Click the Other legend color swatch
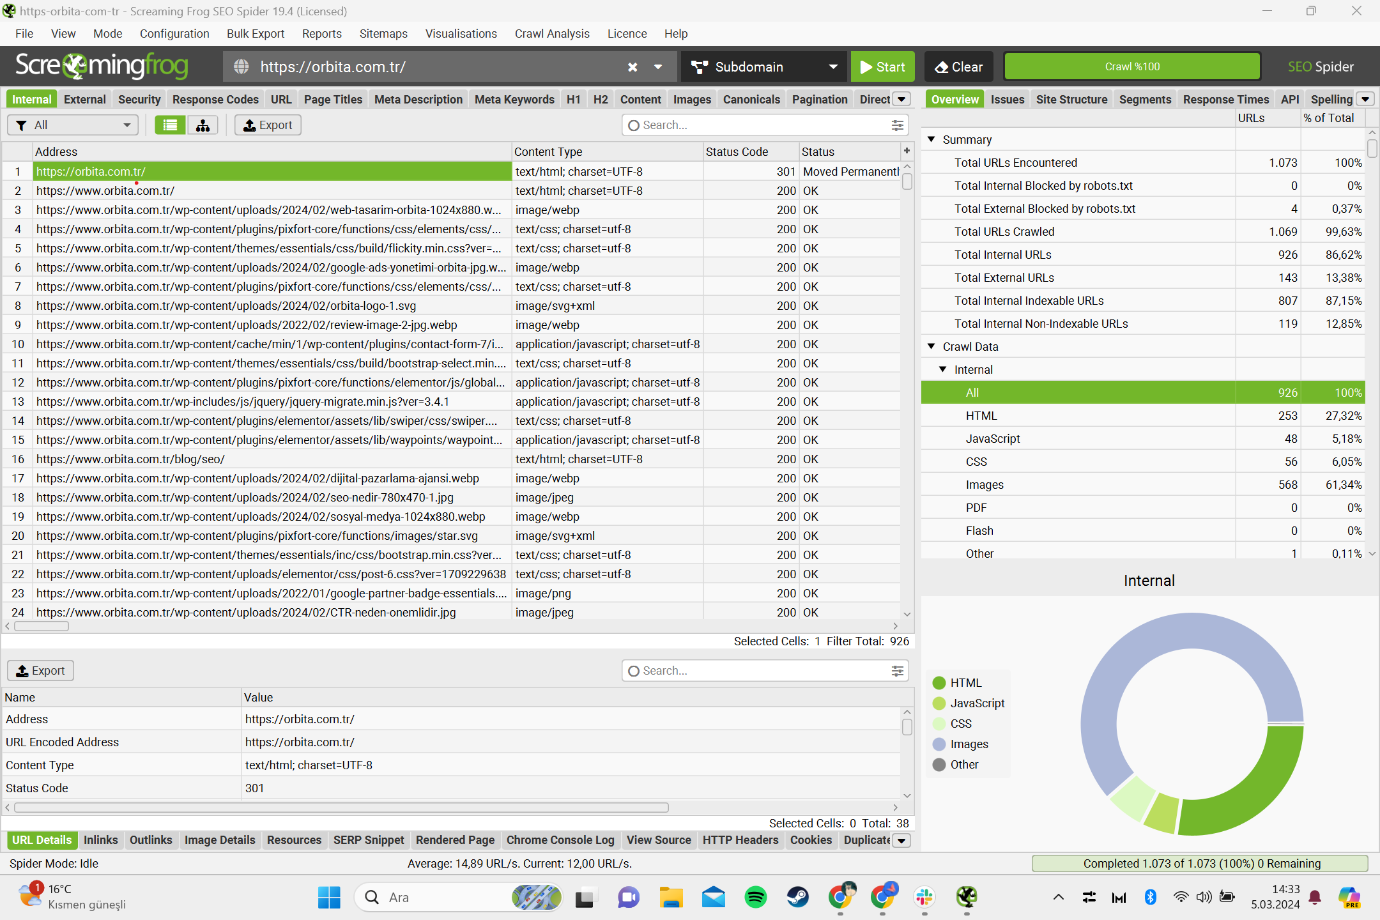 tap(939, 765)
